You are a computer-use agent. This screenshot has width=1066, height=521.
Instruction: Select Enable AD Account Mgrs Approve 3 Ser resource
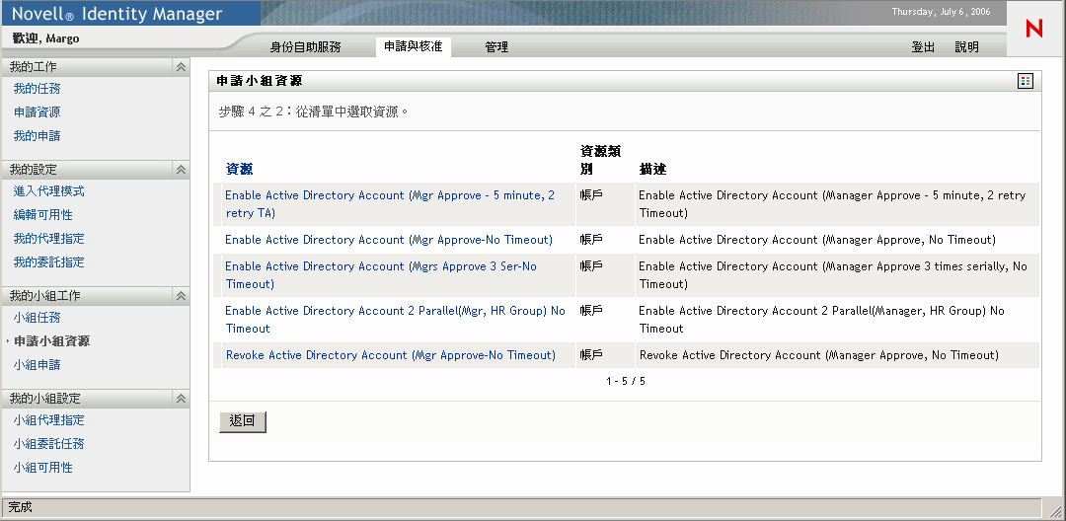coord(381,275)
